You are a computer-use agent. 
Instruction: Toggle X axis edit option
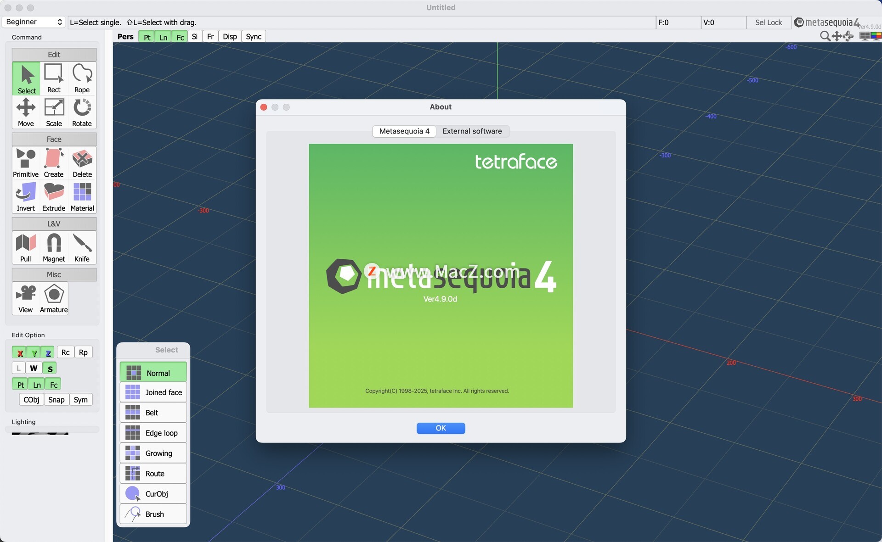coord(20,352)
